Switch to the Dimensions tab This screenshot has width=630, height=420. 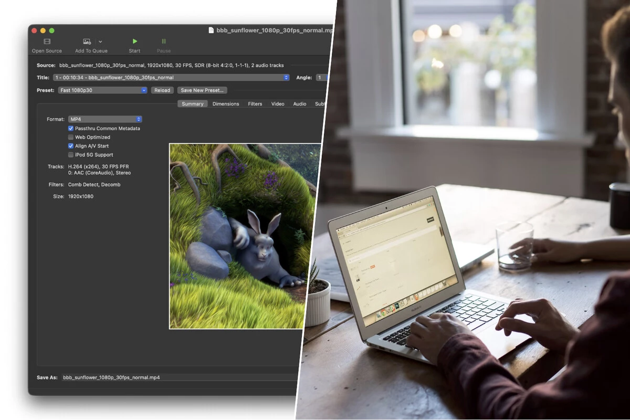coord(226,104)
